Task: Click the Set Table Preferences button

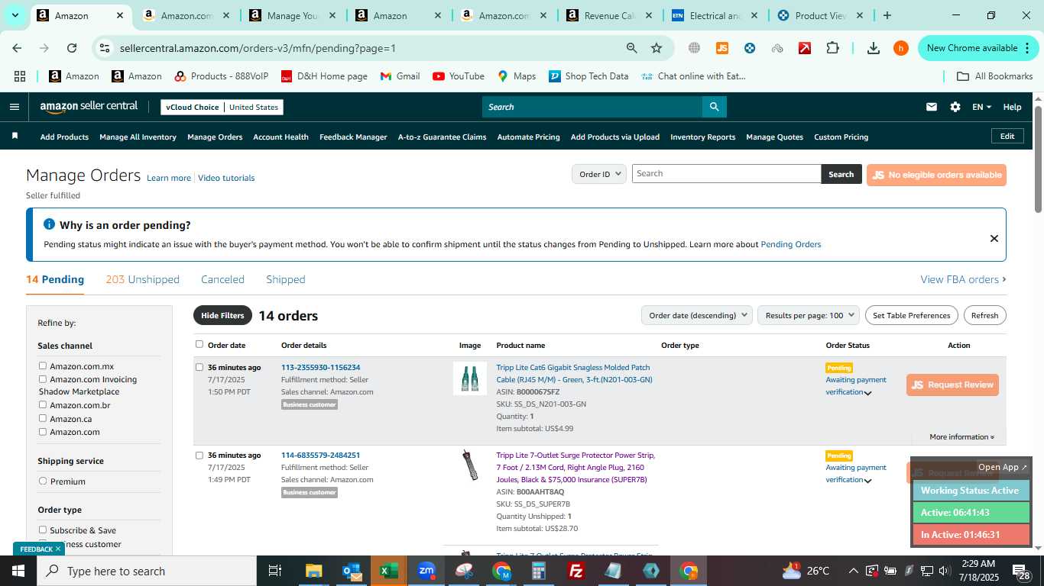Action: pos(911,315)
